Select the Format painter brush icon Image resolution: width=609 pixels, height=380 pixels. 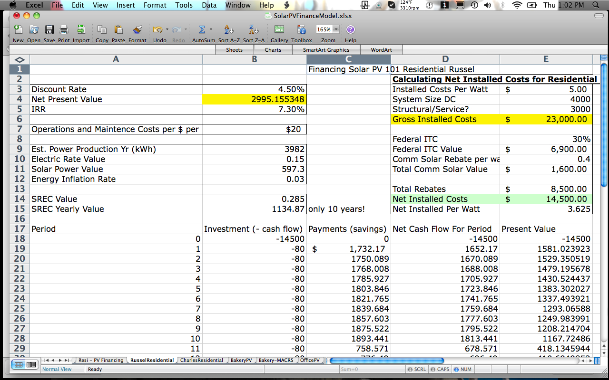138,30
